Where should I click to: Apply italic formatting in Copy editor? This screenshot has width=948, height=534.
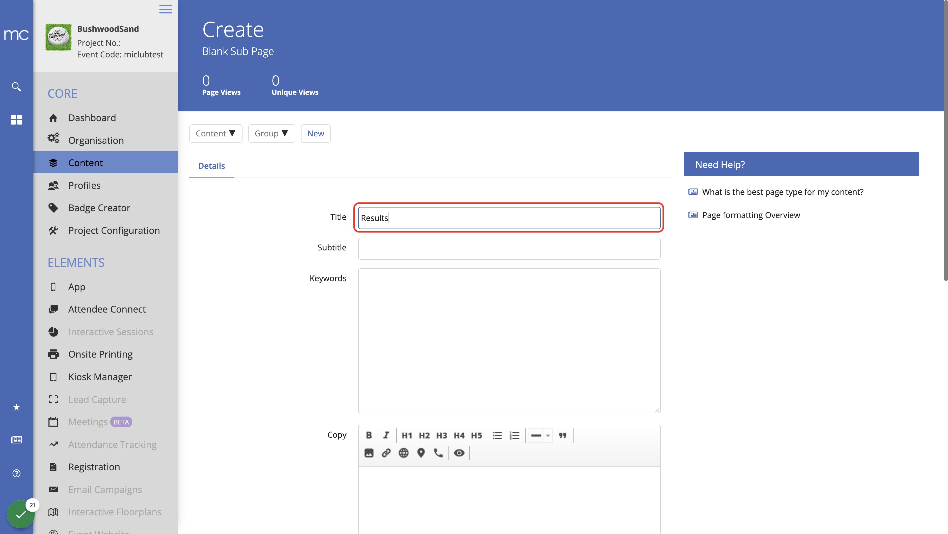click(x=386, y=435)
